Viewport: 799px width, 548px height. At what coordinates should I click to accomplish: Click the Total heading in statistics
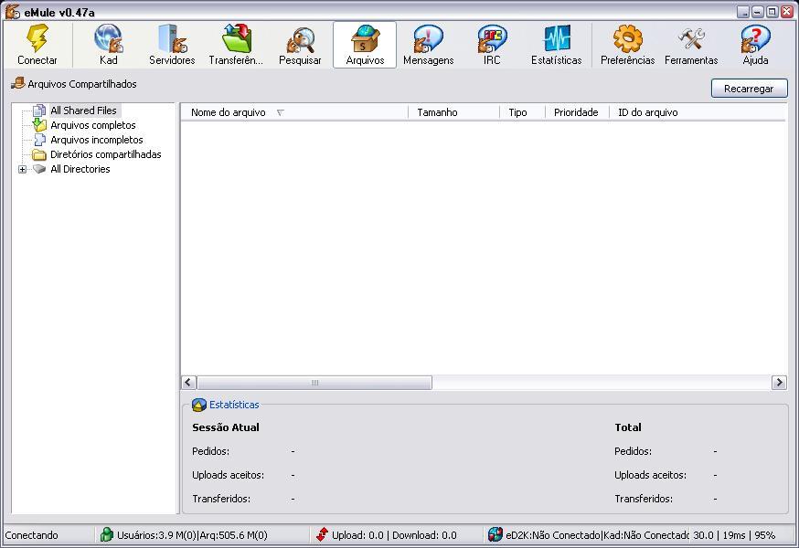[628, 427]
